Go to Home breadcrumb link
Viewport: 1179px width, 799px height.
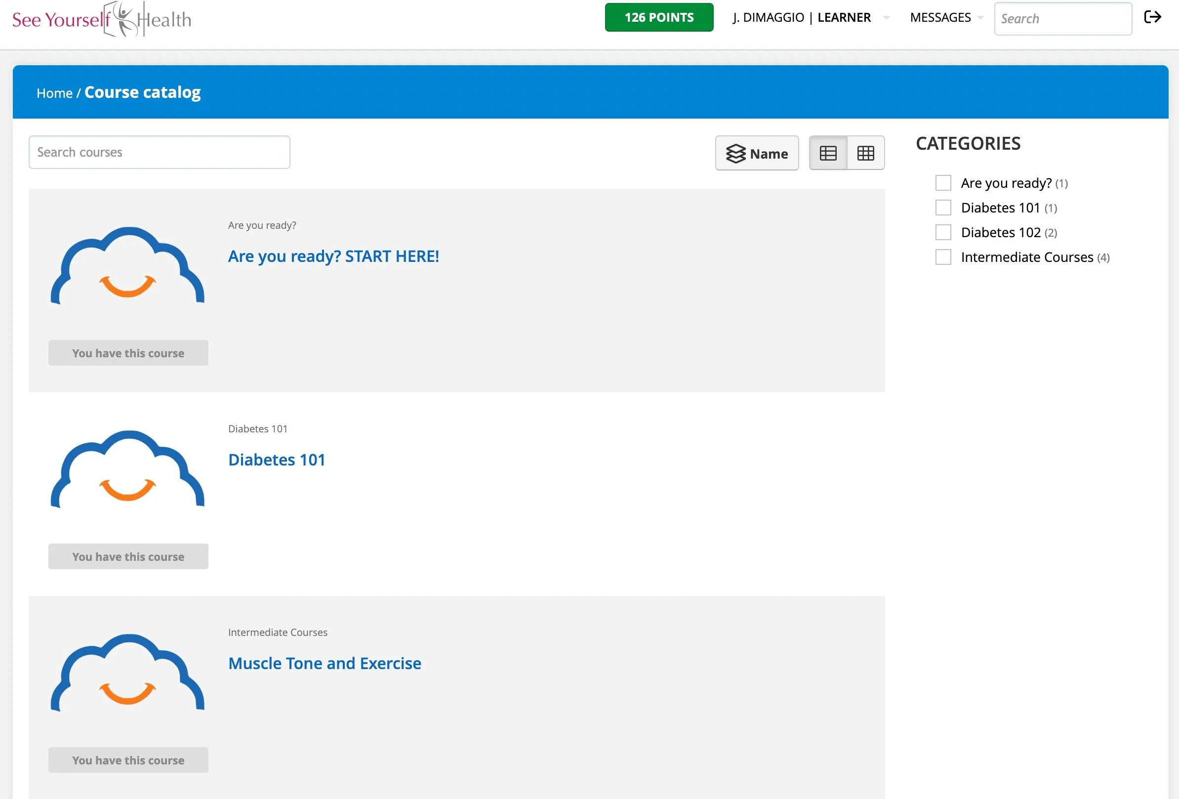(x=54, y=93)
